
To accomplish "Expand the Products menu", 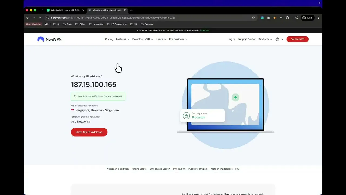I will click(265, 39).
